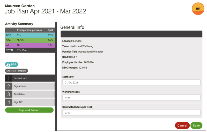Click the 3 % split value
Image resolution: width=207 pixels, height=132 pixels.
(50, 45)
